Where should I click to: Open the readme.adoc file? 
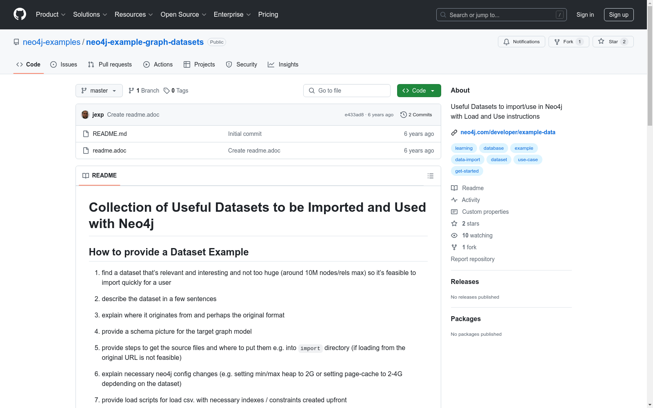coord(109,151)
